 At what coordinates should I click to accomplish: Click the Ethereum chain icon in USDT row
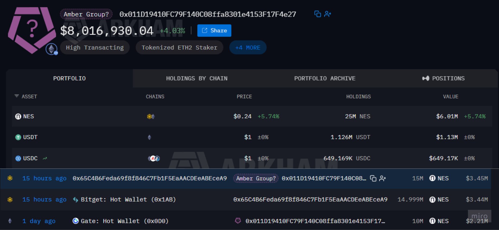click(x=149, y=137)
